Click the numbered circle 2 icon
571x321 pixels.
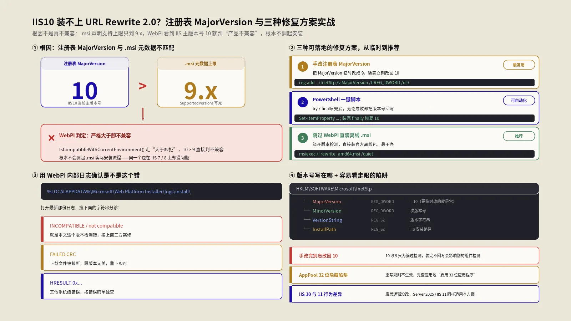pyautogui.click(x=303, y=102)
